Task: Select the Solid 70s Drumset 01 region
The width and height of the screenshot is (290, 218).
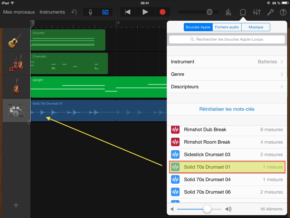Action: [x=99, y=110]
